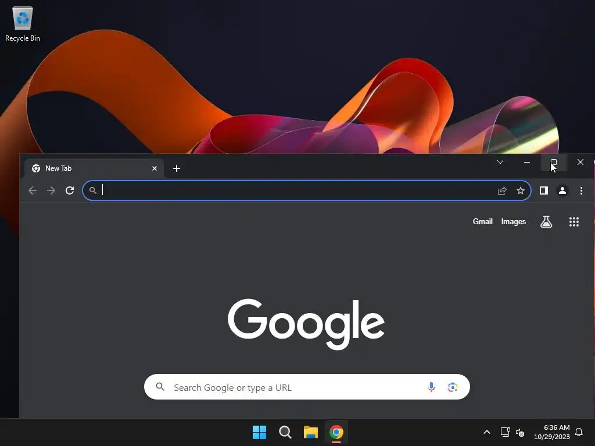Viewport: 595px width, 446px height.
Task: Select the New Tab tab in Chrome
Action: [94, 168]
